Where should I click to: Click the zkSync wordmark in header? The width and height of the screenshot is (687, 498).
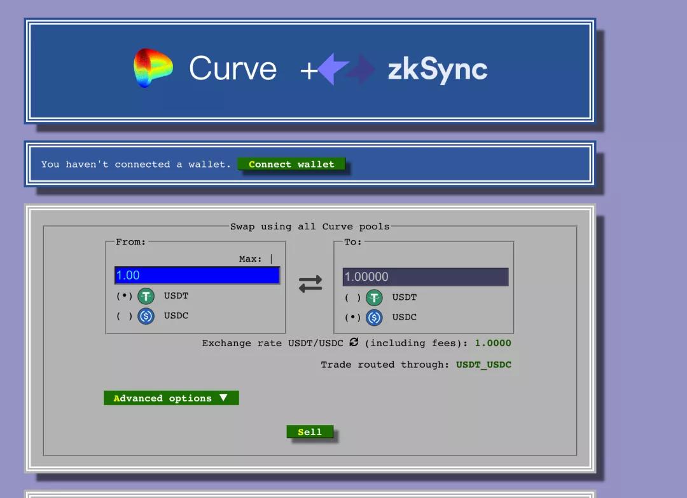coord(438,69)
